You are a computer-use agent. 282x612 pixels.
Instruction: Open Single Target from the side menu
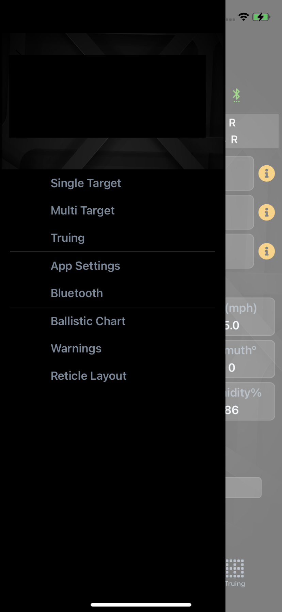(x=85, y=183)
